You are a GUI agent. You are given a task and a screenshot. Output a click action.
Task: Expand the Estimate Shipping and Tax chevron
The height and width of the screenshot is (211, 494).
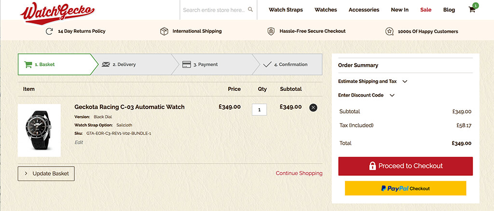405,82
